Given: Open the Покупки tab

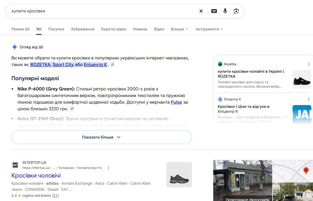Looking at the screenshot, I should (56, 29).
